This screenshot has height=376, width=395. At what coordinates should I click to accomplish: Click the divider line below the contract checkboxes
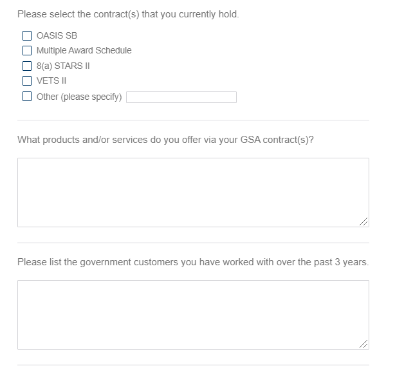pos(193,120)
